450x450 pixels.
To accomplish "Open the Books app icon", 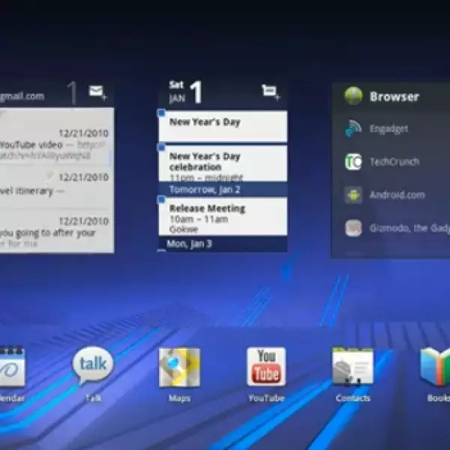I will (x=435, y=366).
